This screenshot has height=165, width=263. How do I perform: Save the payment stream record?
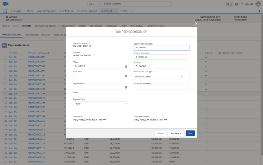[190, 133]
